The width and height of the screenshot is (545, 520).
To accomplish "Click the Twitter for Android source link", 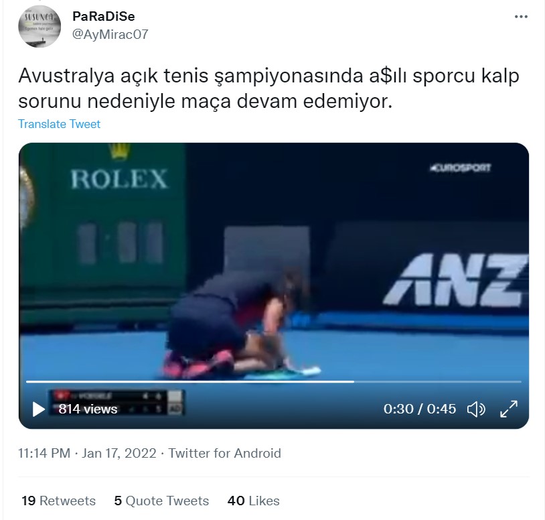I will click(x=224, y=453).
